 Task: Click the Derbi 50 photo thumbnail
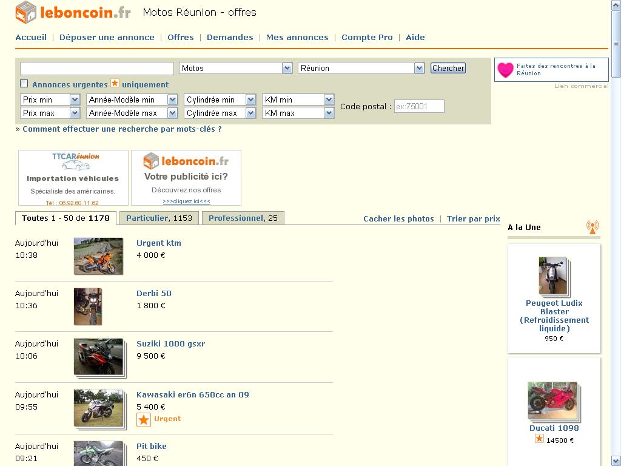coord(88,306)
